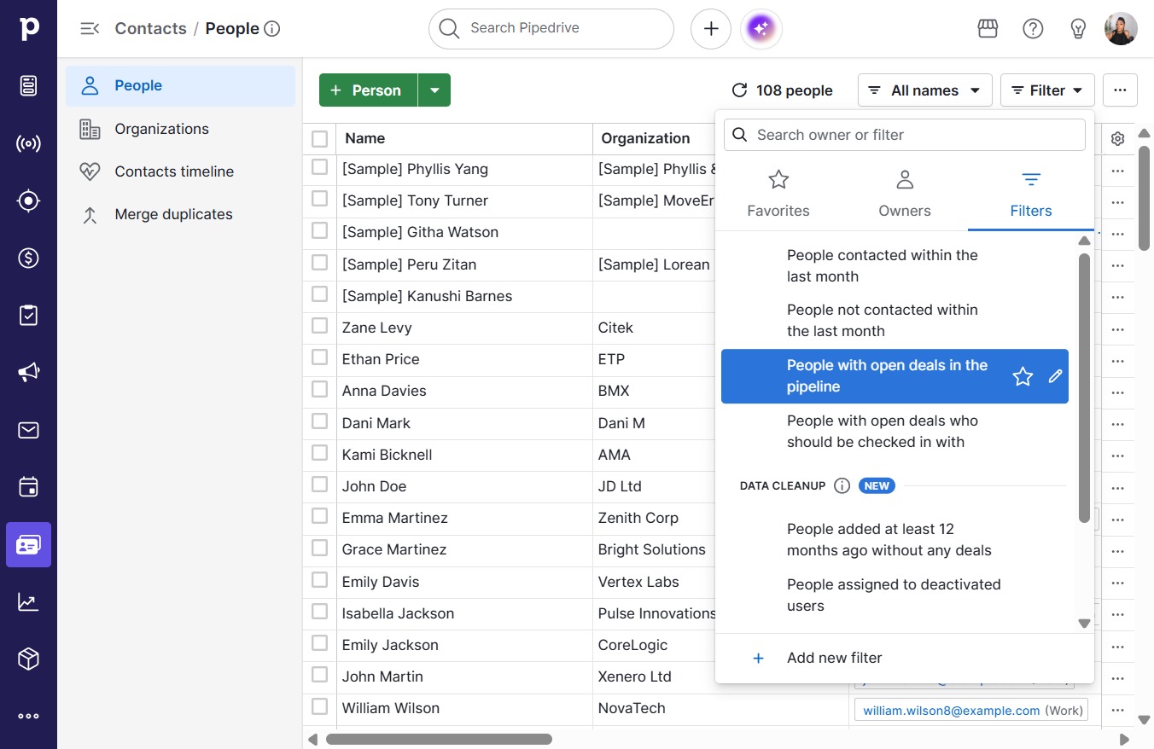Click the horizontal table scrollbar thumb

pos(439,740)
